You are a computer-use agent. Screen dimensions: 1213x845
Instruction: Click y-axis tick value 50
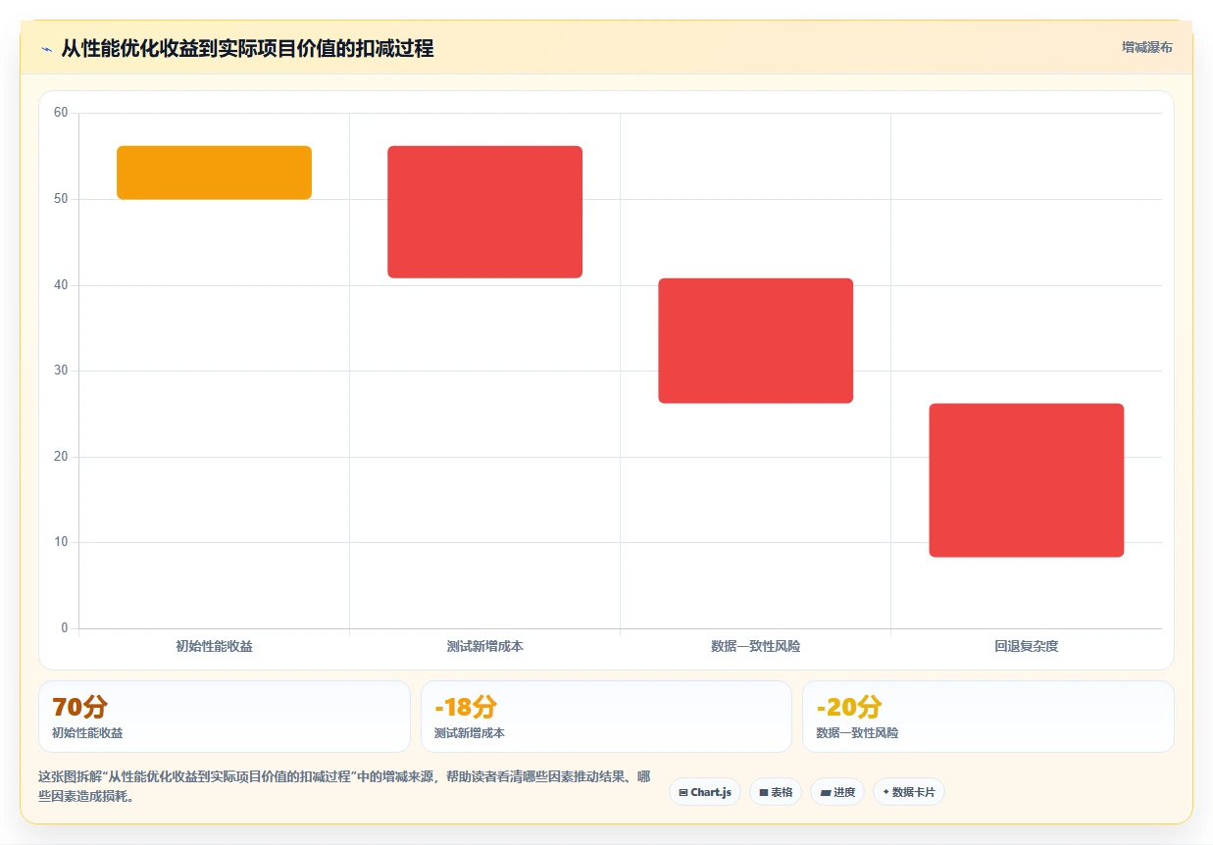pos(61,199)
